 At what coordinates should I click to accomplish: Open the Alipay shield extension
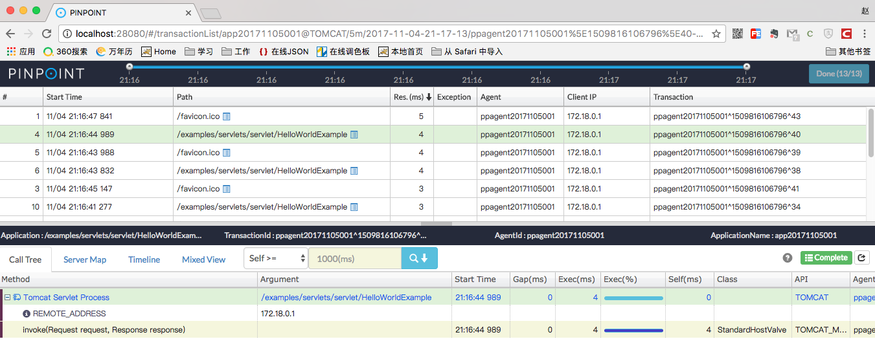tap(828, 34)
